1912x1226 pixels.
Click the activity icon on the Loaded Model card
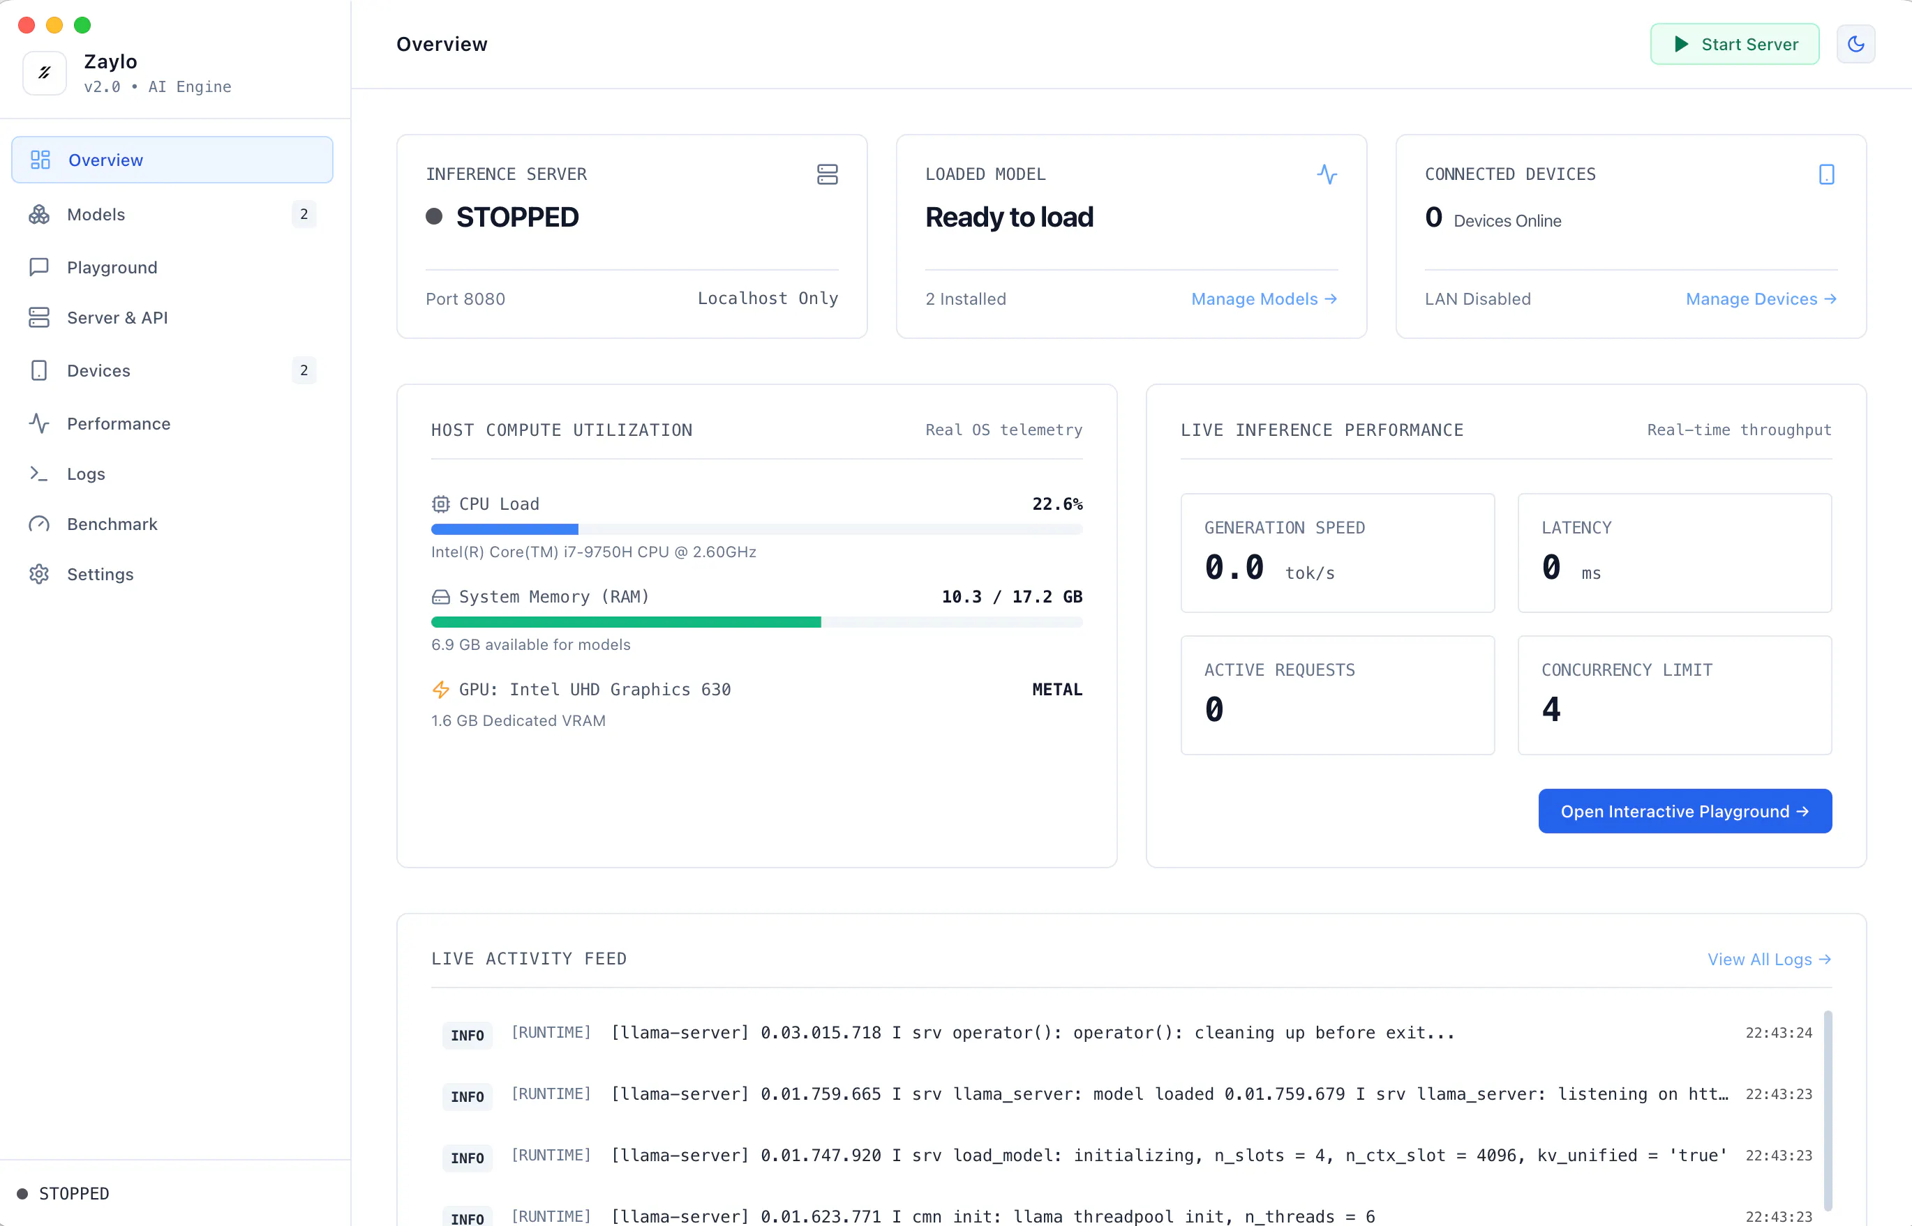(x=1327, y=174)
